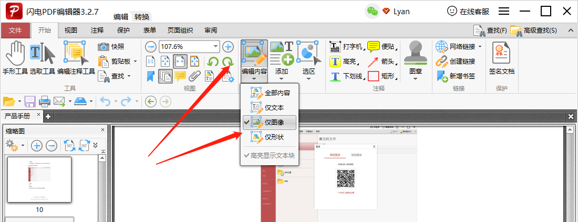Set view to actual size 1:1
Viewport: 578px width, 222px height.
click(x=150, y=61)
